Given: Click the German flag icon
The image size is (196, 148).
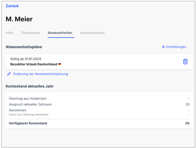Looking at the screenshot, I should pos(60,64).
